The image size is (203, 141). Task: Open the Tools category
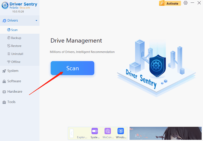coord(11,102)
